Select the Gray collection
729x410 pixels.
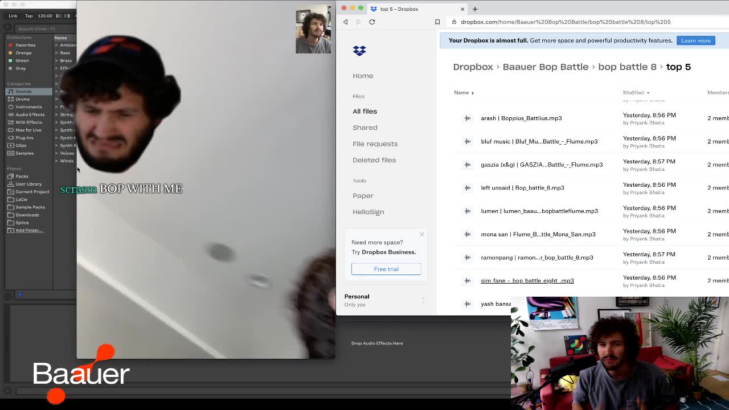pos(21,68)
